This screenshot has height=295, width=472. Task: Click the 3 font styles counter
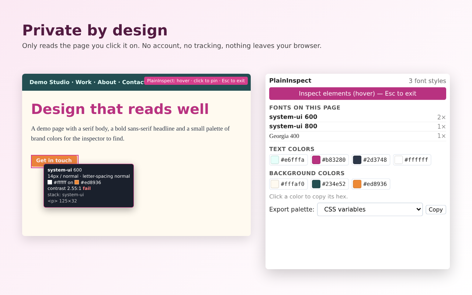tap(427, 81)
